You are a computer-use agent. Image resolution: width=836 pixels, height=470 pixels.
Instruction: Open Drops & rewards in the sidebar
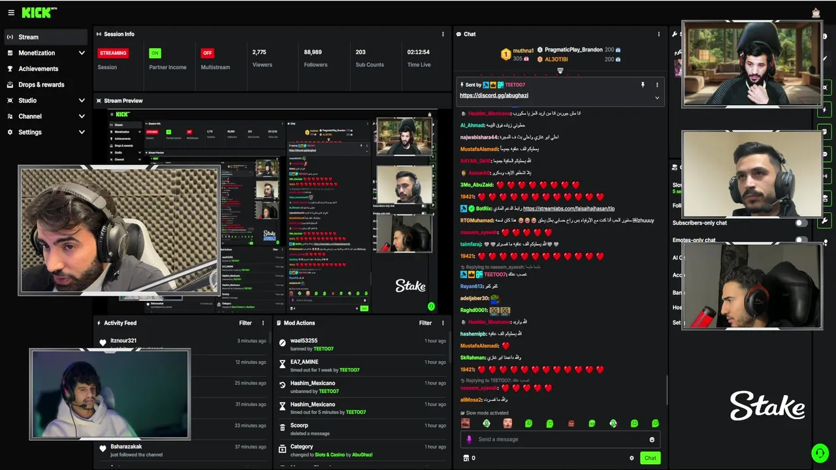(45, 85)
